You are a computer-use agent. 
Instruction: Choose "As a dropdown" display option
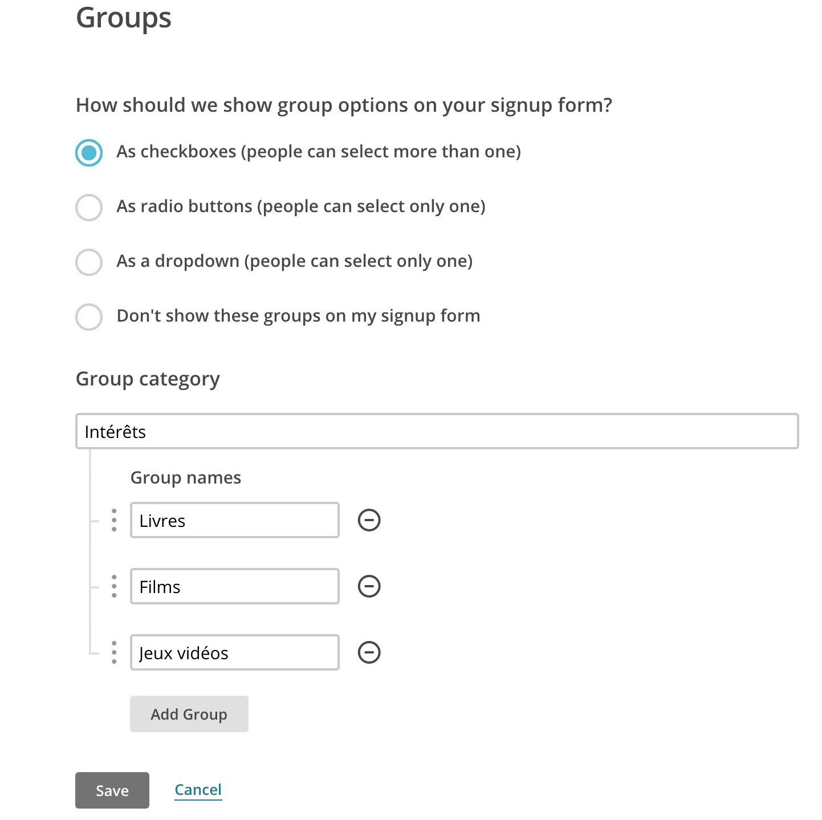coord(88,262)
